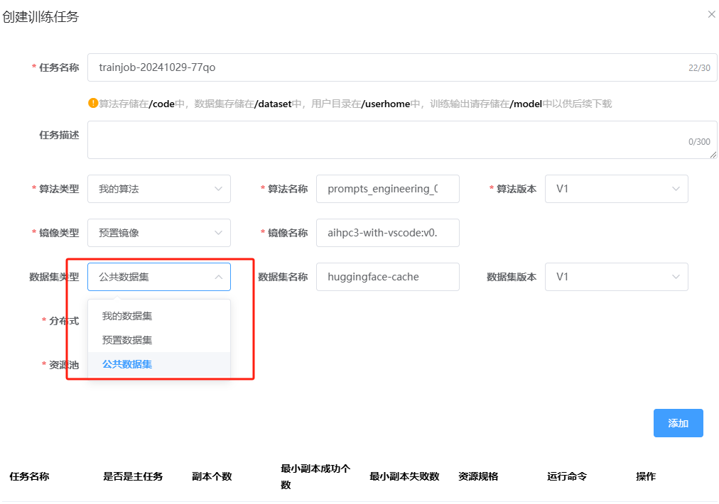Expand the 镜像类型 dropdown showing 预置镜像
The image size is (719, 504).
coord(158,233)
